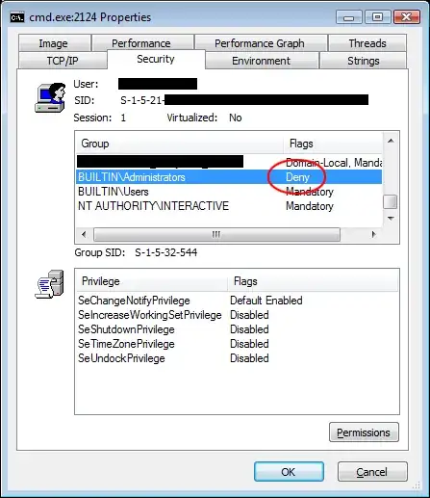The width and height of the screenshot is (430, 498).
Task: Select the SeIncreaseWorkingSetPrivilege row
Action: 237,315
